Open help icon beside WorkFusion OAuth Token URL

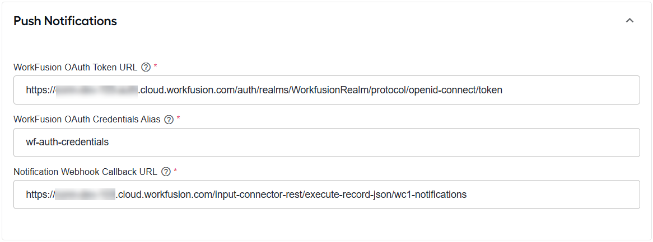(146, 67)
